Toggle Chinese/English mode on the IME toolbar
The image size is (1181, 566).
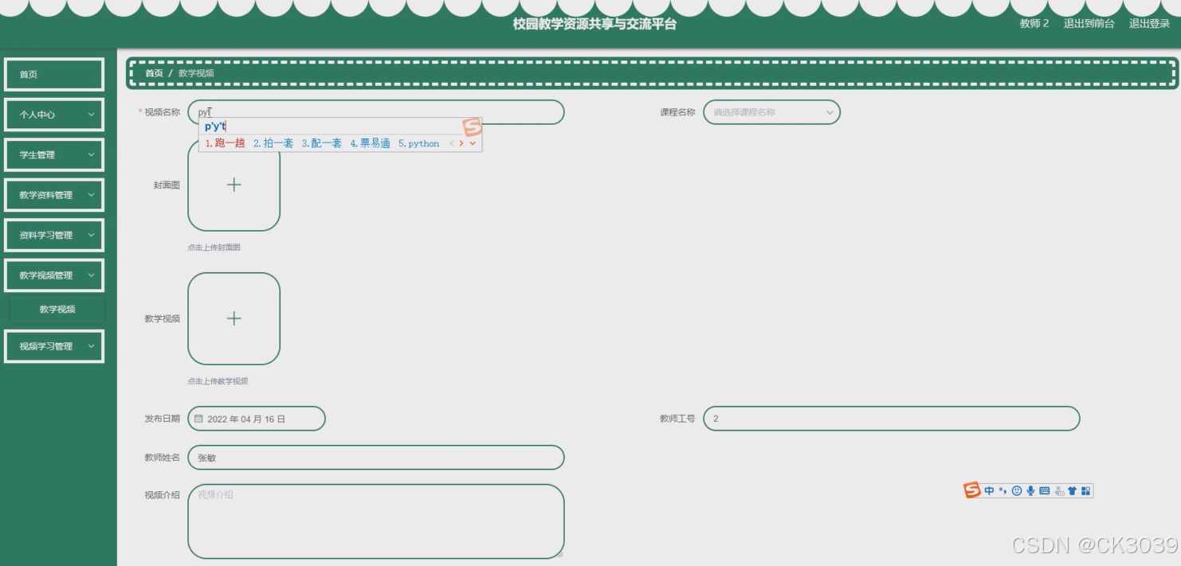click(x=989, y=491)
